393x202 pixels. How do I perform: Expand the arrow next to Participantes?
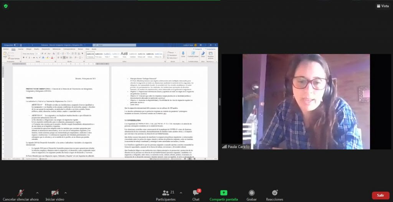coord(180,192)
